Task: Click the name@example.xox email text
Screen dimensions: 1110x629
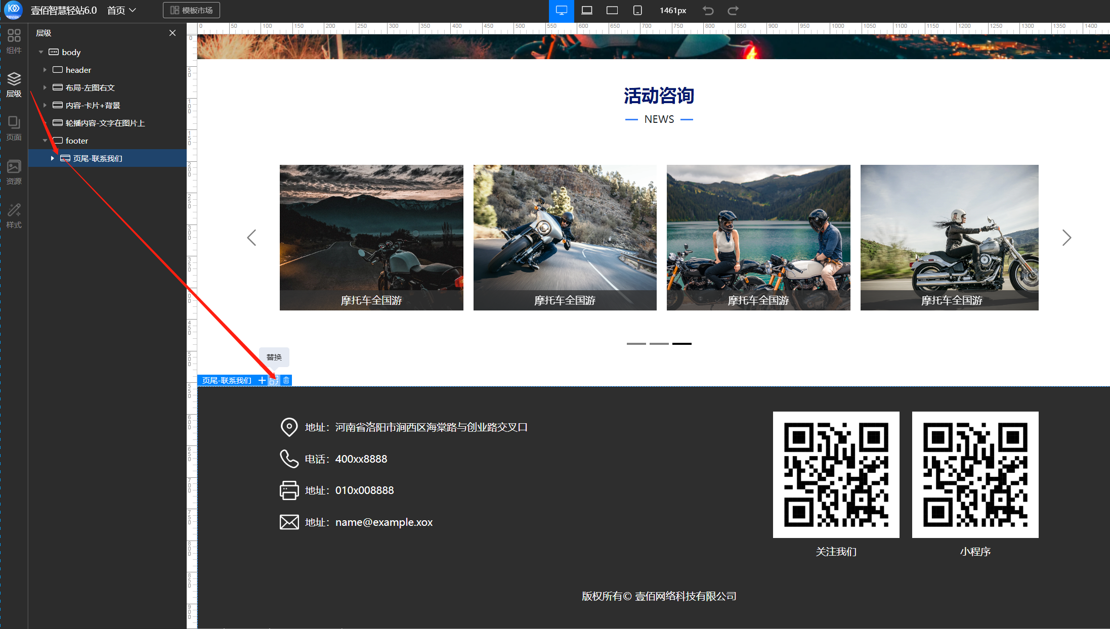Action: [x=384, y=522]
